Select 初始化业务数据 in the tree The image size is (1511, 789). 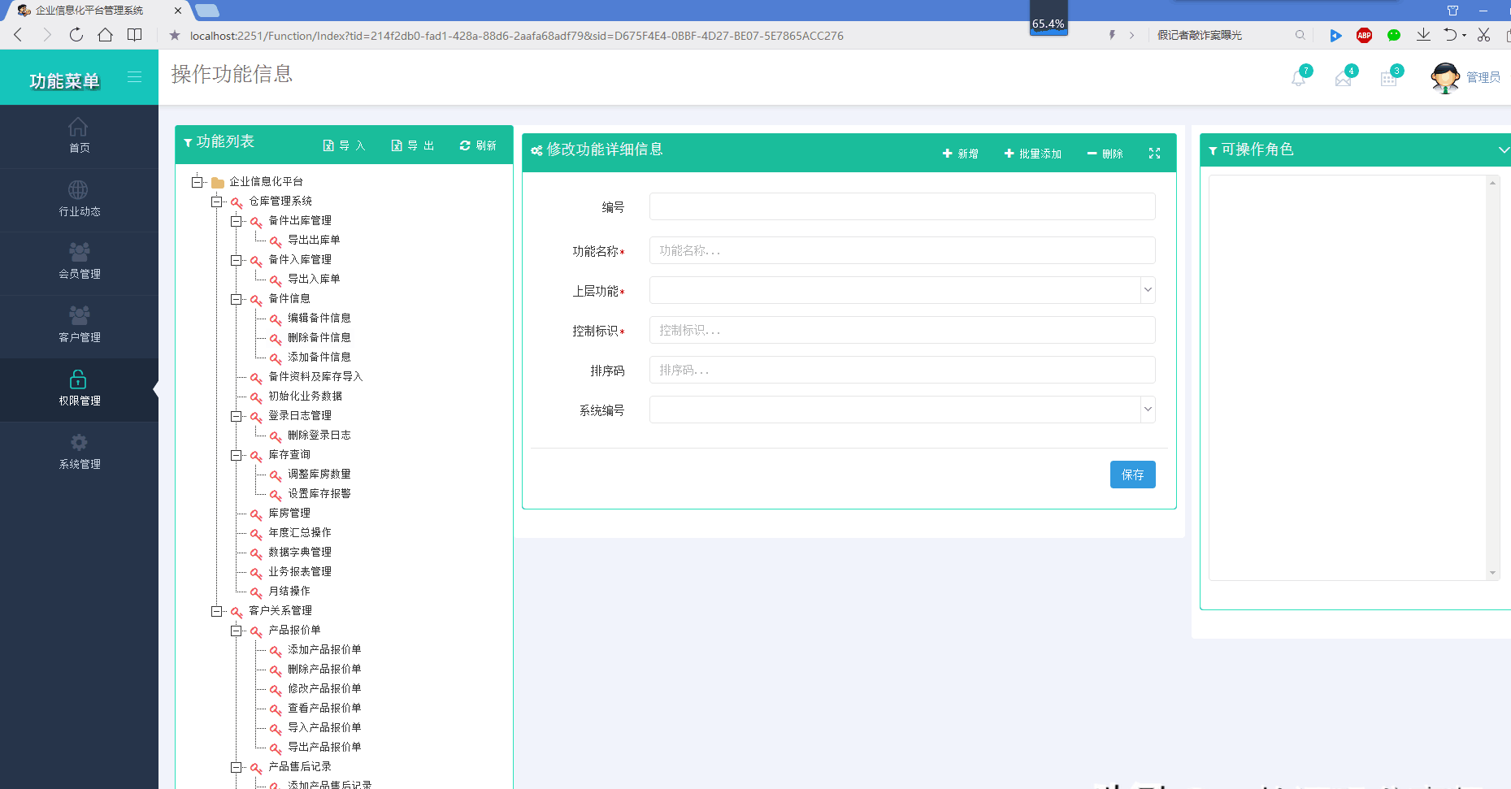tap(305, 396)
